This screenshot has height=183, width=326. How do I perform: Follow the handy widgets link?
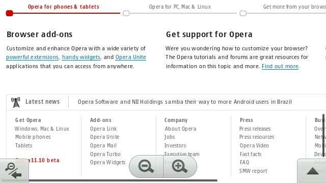(81, 57)
